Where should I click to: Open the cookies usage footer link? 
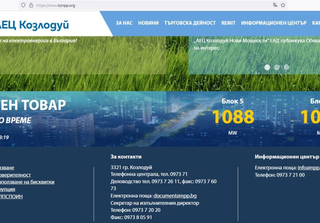coord(26,182)
